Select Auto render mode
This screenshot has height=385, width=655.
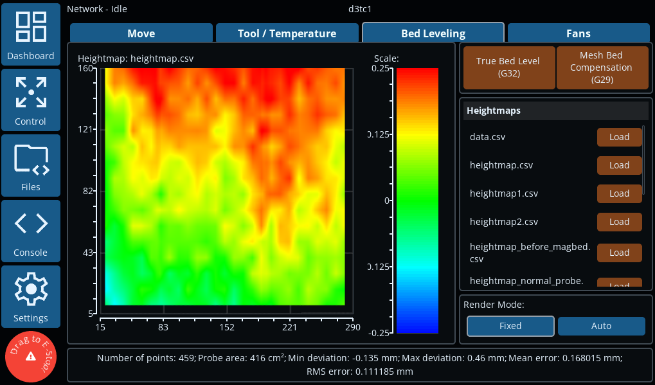pyautogui.click(x=601, y=326)
